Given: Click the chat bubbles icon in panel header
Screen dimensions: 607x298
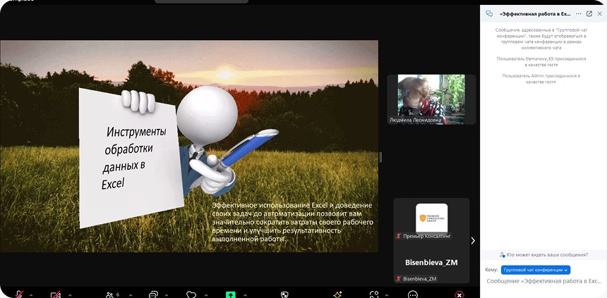Looking at the screenshot, I should 489,13.
